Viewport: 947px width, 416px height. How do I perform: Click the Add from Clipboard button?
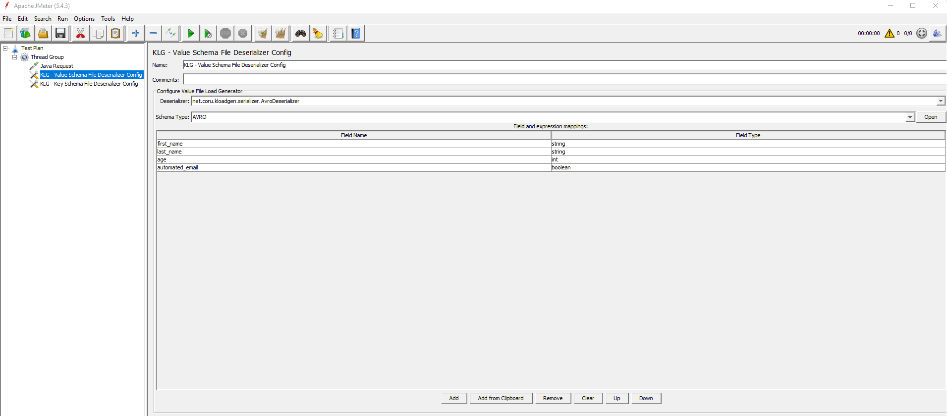501,398
